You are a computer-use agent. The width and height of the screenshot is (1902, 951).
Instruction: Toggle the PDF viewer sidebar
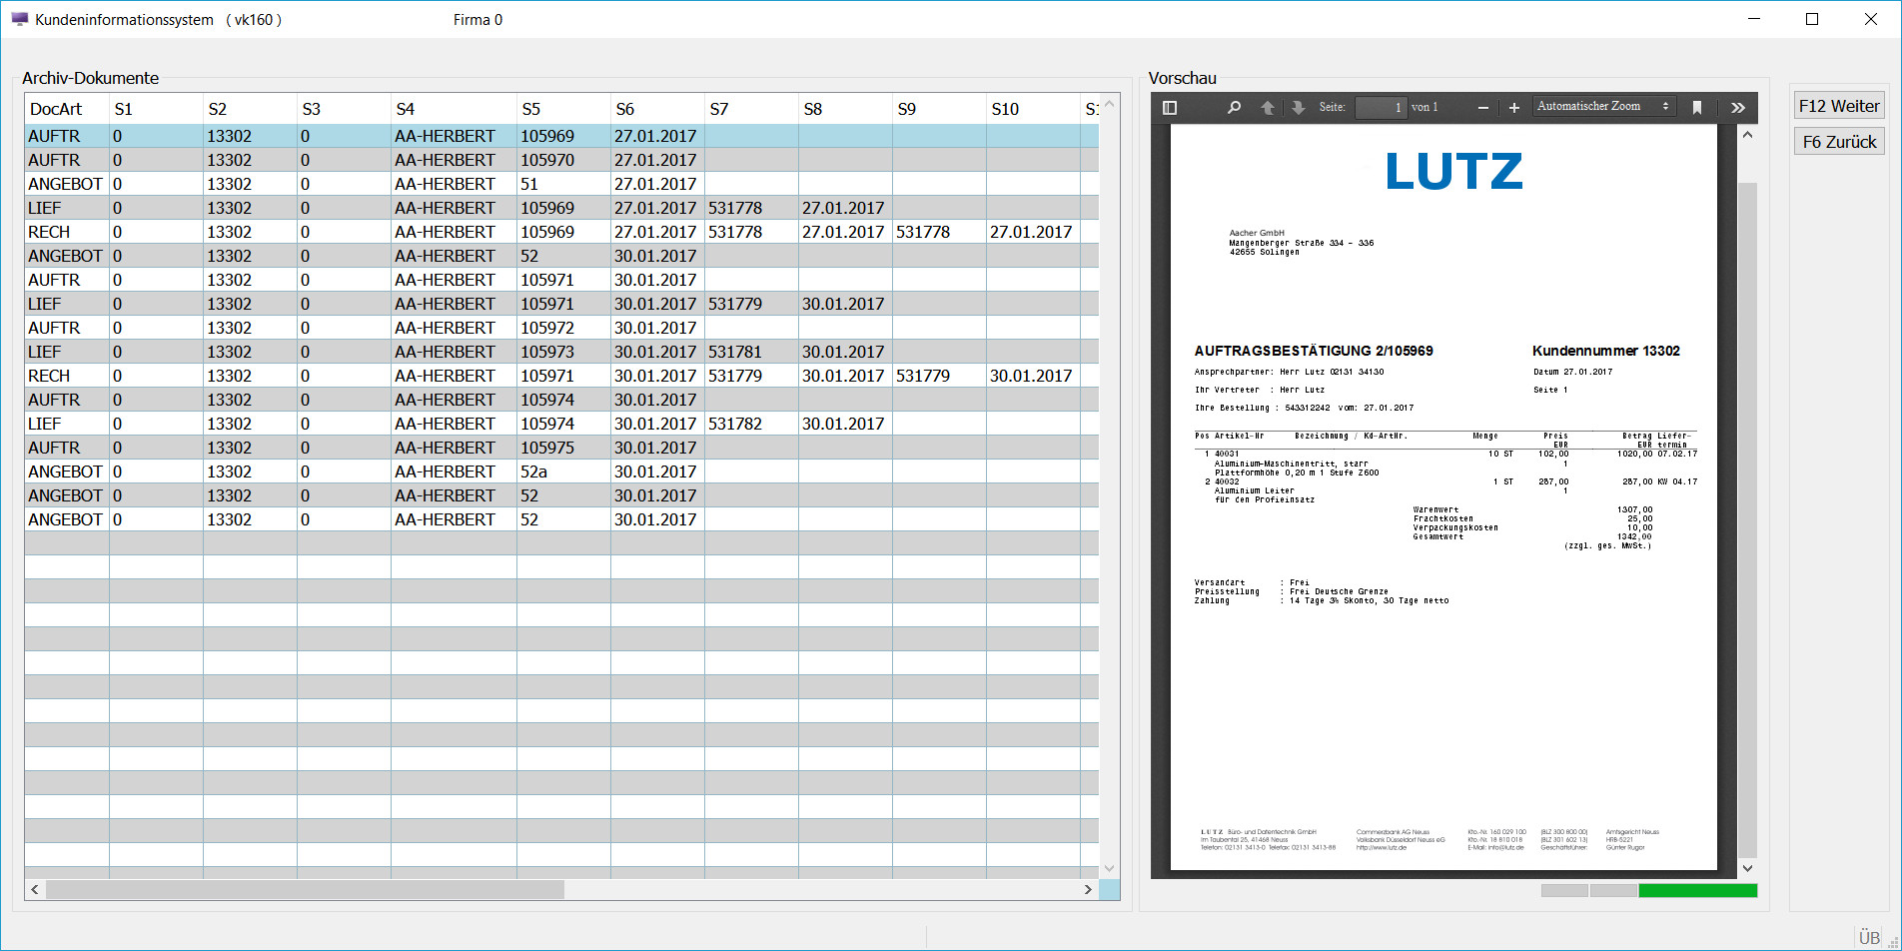pos(1170,108)
